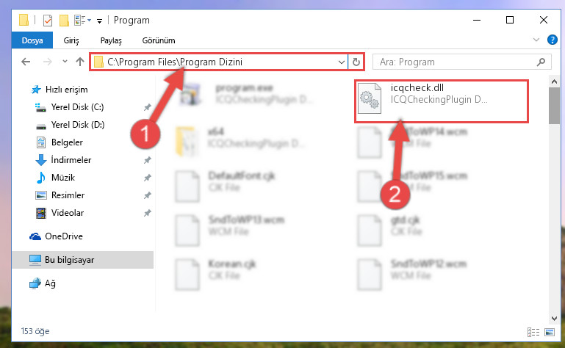
Task: Expand the ribbon with the chevron
Action: [536, 40]
